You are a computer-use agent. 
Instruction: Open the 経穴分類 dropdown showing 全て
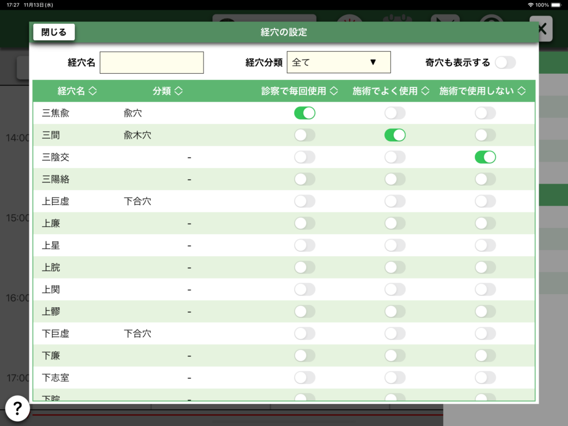click(x=338, y=63)
